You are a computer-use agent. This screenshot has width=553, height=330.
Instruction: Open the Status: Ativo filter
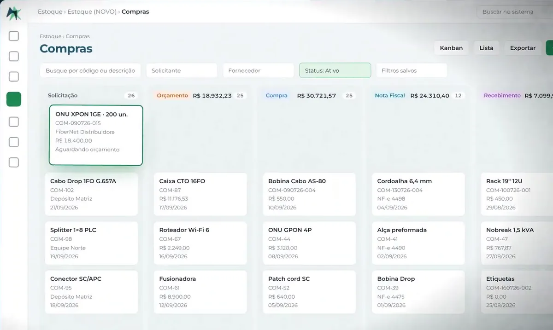click(335, 70)
